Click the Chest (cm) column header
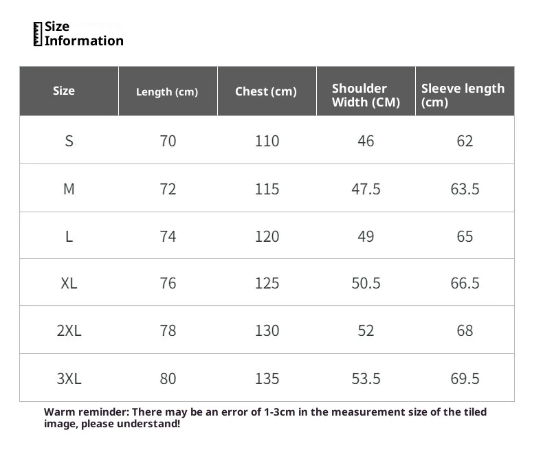The image size is (543, 452). [266, 91]
